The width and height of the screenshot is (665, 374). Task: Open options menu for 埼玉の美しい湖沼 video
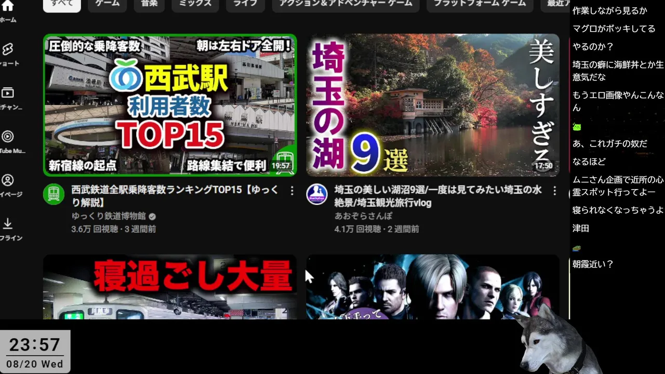554,191
